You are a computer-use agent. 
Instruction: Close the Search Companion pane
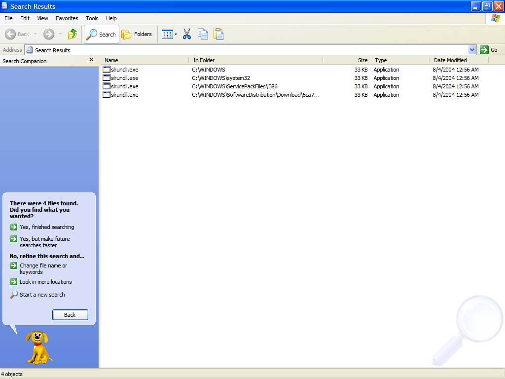91,60
